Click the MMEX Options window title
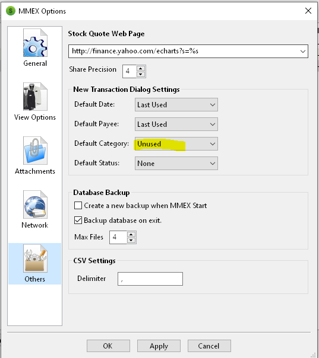This screenshot has height=358, width=319. pos(42,11)
